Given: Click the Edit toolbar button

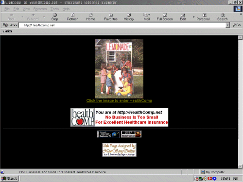Looking at the screenshot, I should tap(183, 17).
